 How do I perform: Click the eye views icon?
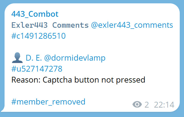pos(137,105)
